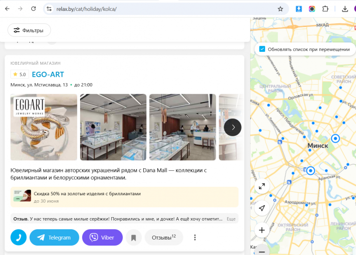Expand the review with Еще
The height and width of the screenshot is (255, 356).
231,219
